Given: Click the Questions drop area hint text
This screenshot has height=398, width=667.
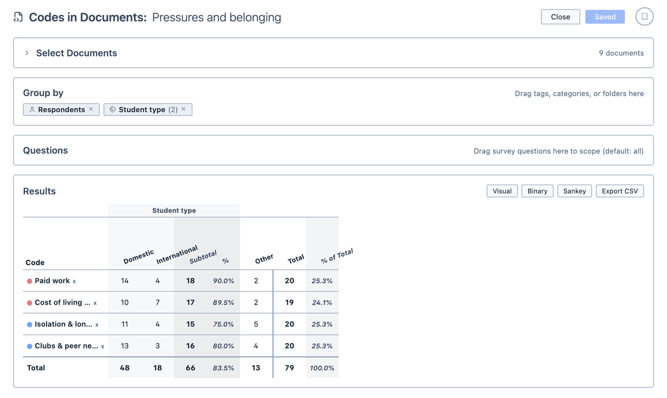Looking at the screenshot, I should tap(559, 151).
